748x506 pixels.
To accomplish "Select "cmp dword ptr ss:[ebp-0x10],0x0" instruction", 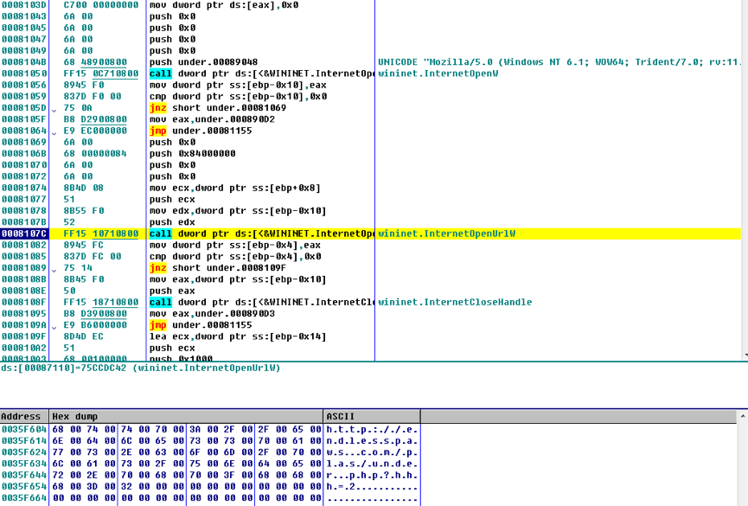I will click(238, 96).
